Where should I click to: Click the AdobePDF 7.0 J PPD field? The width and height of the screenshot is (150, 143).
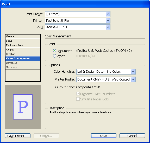point(78,27)
